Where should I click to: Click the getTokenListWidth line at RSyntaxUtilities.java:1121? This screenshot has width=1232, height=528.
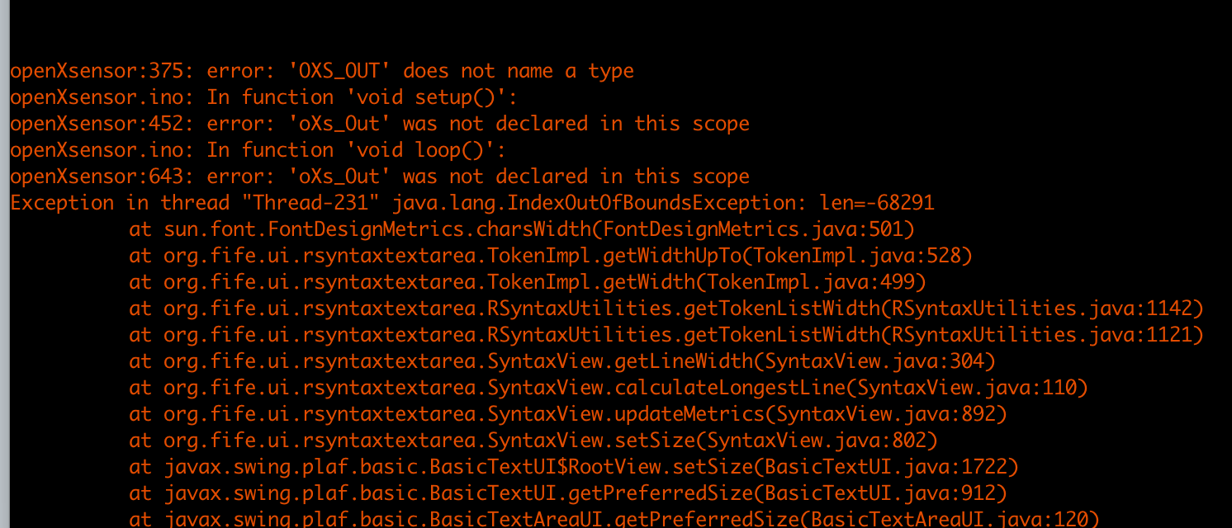[666, 335]
